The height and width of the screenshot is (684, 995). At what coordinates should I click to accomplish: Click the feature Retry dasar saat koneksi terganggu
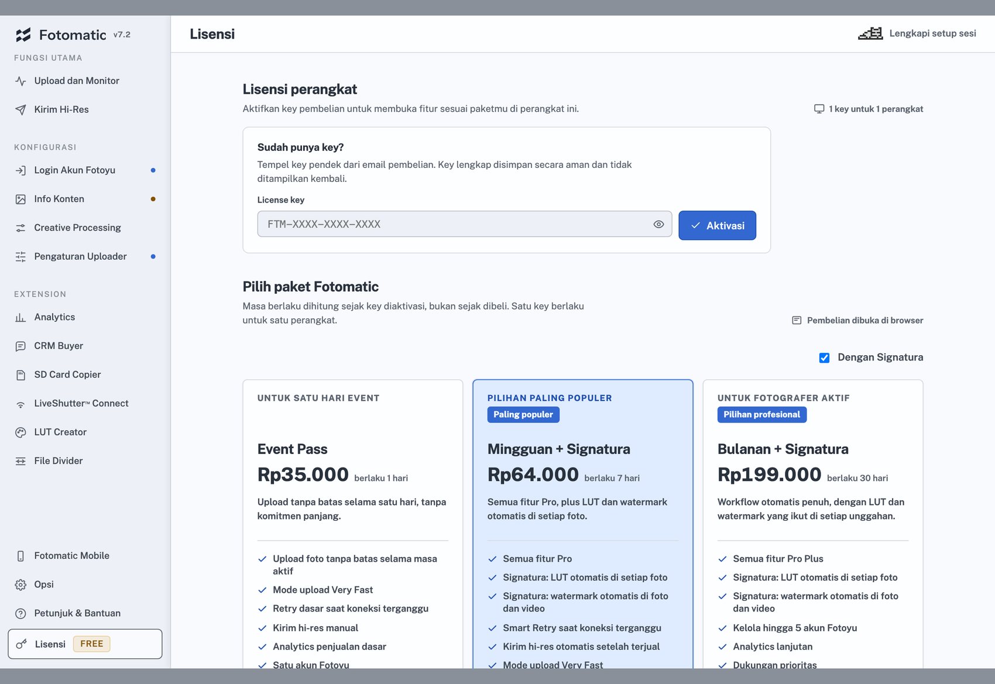(351, 609)
